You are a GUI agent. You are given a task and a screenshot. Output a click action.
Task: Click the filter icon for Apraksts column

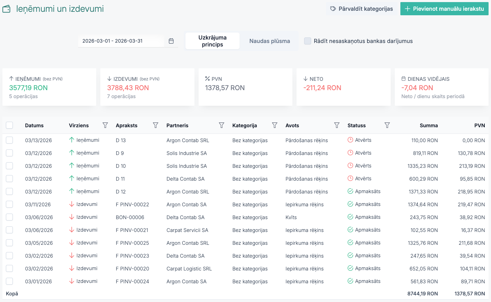coord(156,125)
